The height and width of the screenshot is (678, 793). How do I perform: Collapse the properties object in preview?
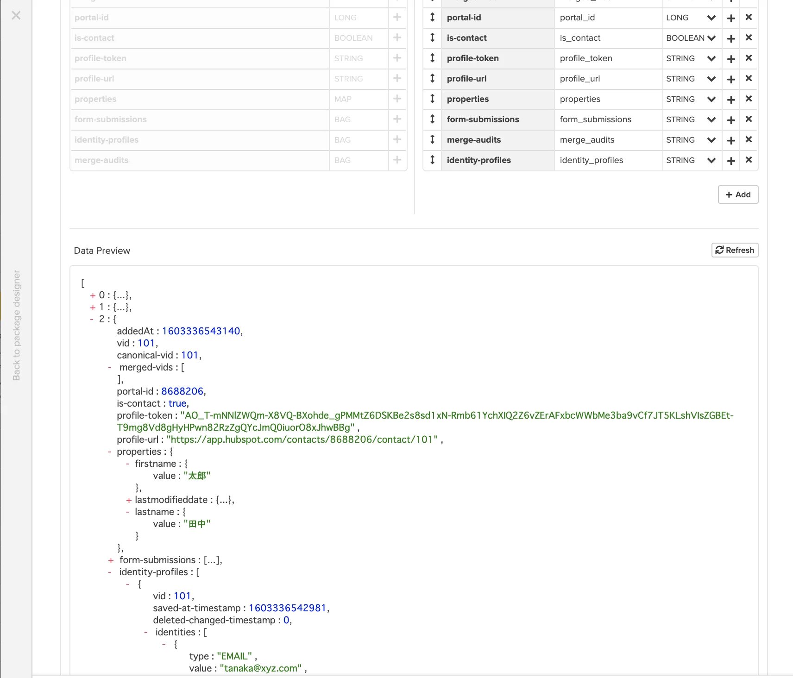click(110, 452)
